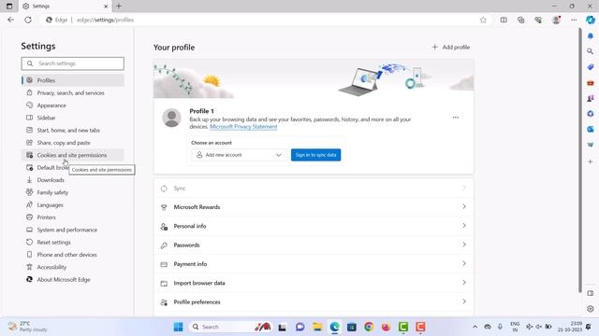Open sidebar notifications bell icon
599x336 pixels.
(x=591, y=35)
